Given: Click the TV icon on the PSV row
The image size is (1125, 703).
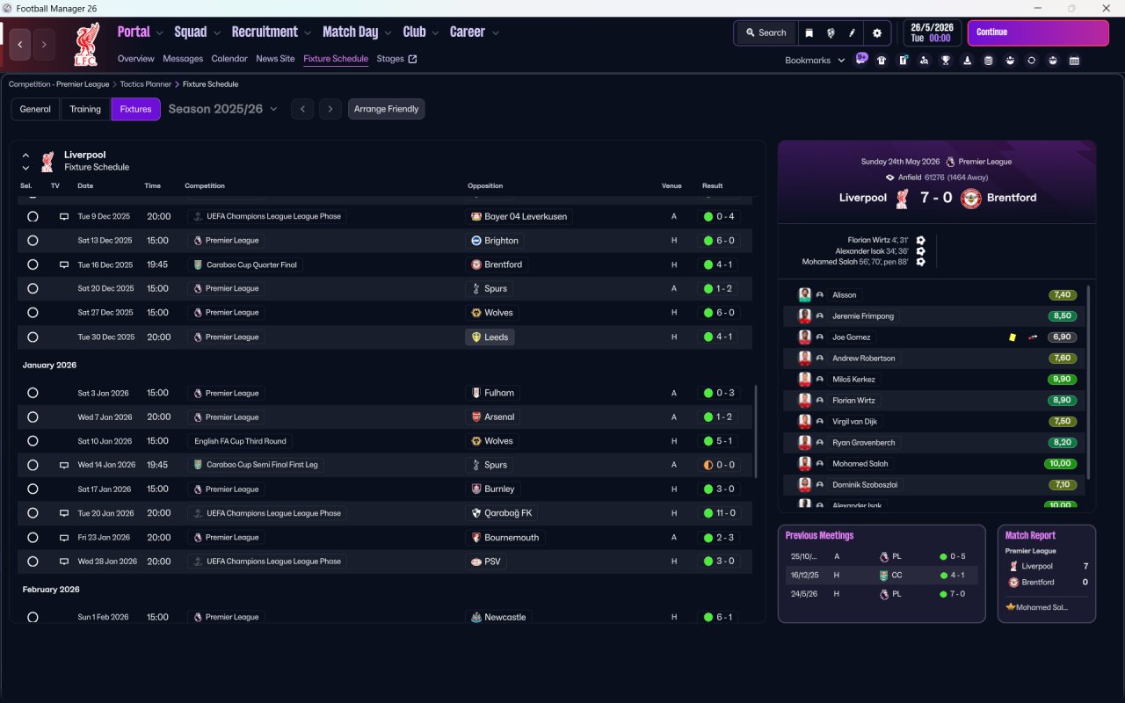Looking at the screenshot, I should tap(64, 562).
